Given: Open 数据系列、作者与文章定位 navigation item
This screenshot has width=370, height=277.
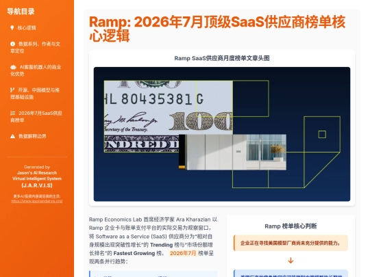Looking at the screenshot, I should pyautogui.click(x=37, y=47).
